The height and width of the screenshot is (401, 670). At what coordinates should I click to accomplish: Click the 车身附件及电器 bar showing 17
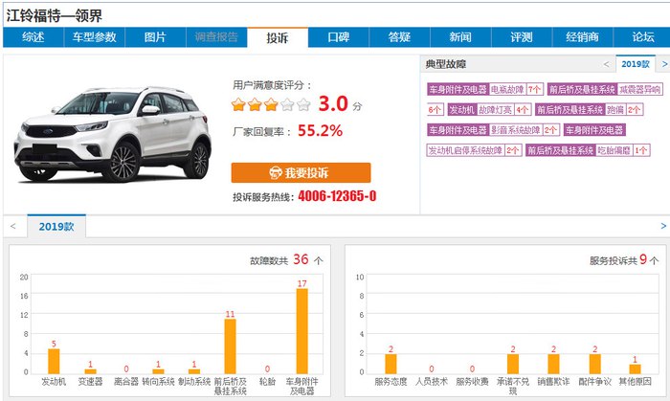tap(302, 331)
